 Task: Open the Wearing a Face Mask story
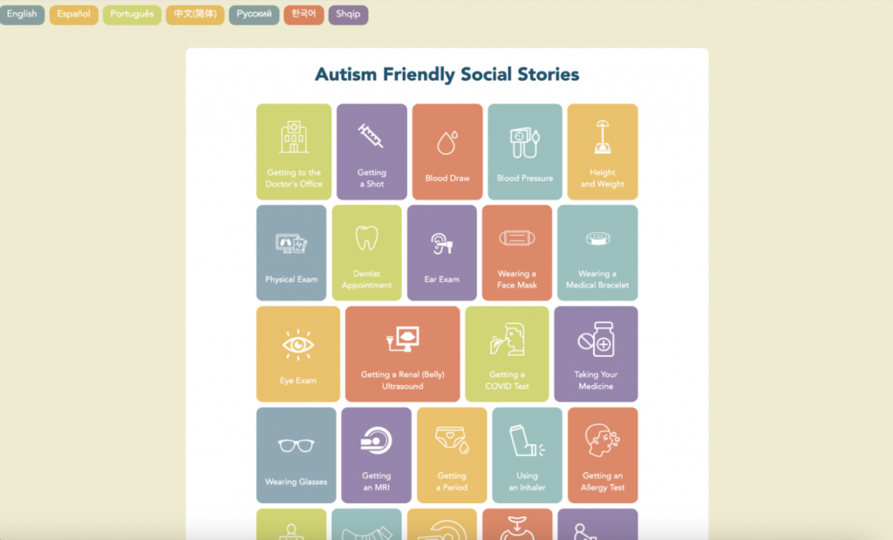(x=516, y=253)
